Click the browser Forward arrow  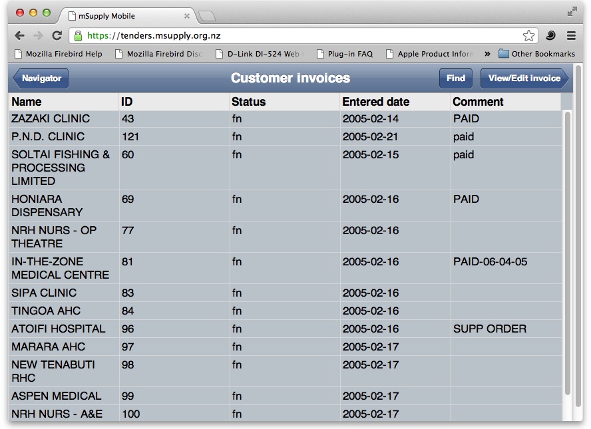click(38, 36)
